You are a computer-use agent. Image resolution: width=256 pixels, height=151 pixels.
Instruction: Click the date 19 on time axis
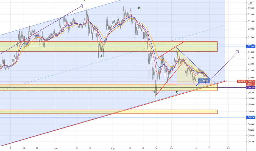[90, 149]
